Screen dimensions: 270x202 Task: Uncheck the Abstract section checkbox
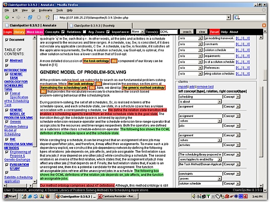pos(7,61)
